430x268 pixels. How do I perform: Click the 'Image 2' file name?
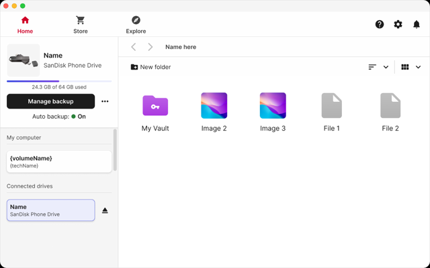pyautogui.click(x=214, y=128)
